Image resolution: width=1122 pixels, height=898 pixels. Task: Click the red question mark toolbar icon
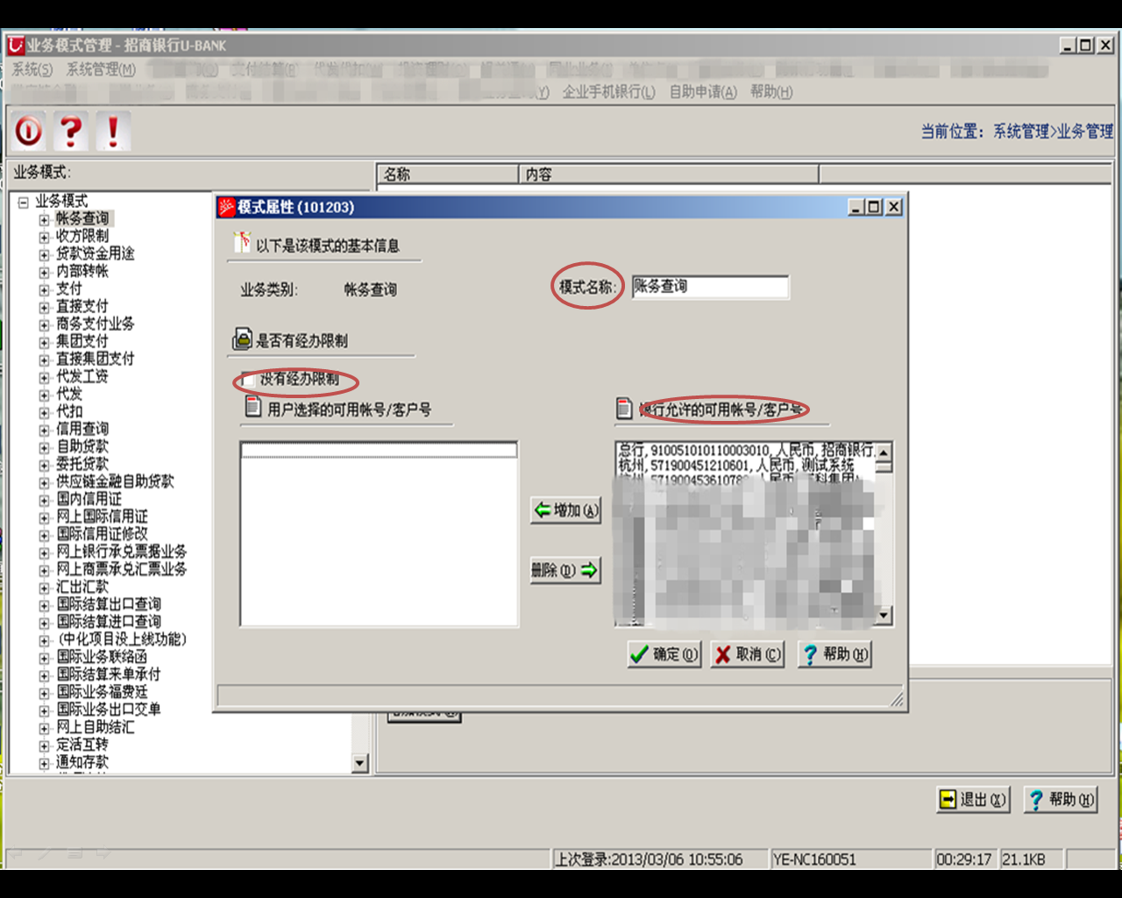pos(70,132)
